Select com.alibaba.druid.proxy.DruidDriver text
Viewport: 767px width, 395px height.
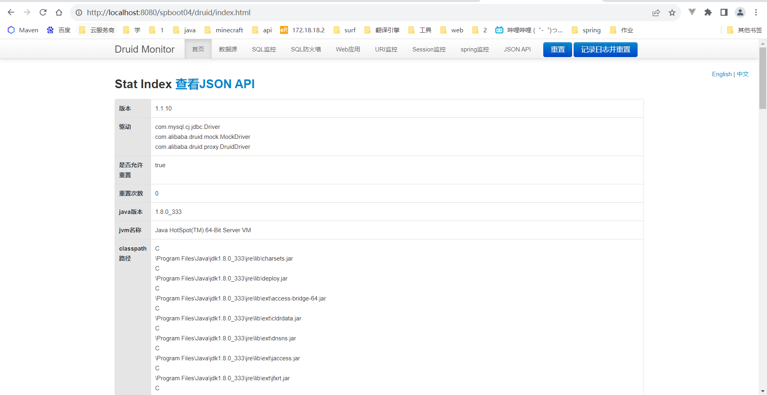(x=203, y=147)
